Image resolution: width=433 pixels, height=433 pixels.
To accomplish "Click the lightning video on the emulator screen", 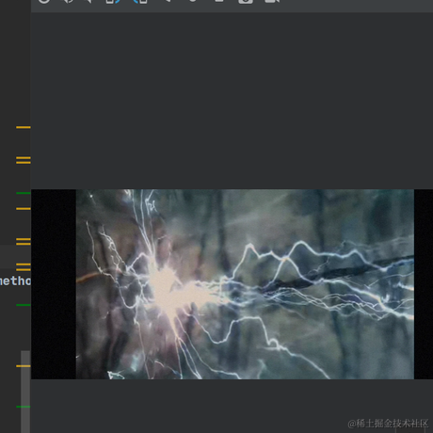I will pos(245,284).
